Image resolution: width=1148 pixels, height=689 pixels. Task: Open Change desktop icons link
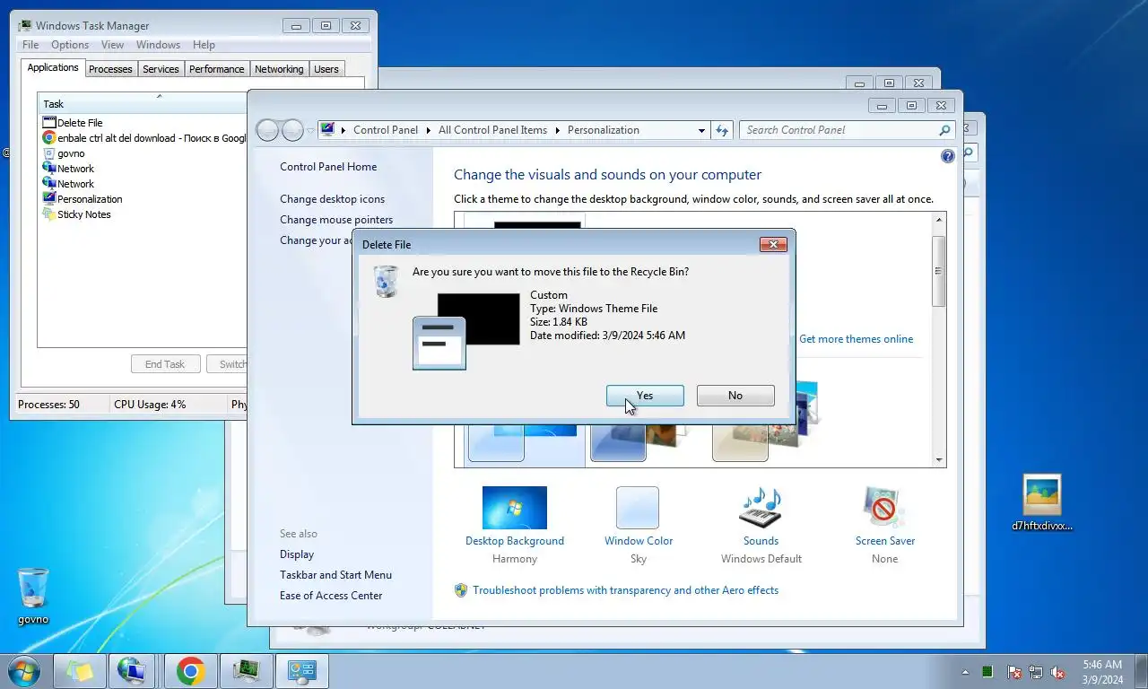(332, 199)
